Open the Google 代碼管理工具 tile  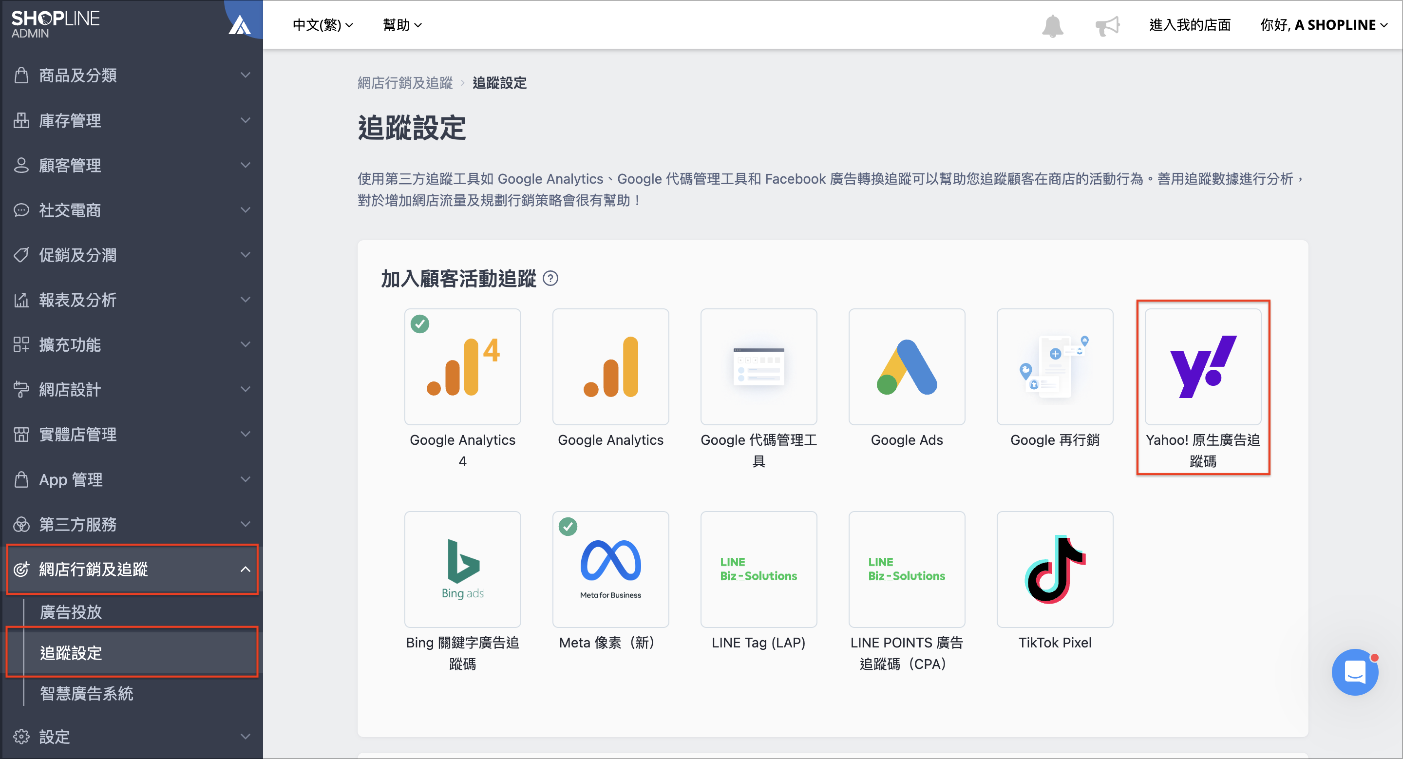pos(758,366)
